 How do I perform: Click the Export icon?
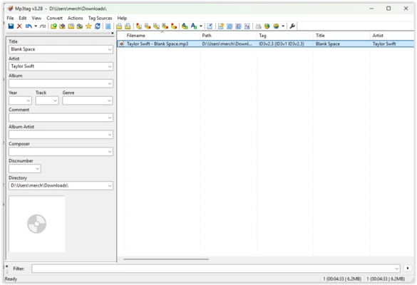point(220,26)
